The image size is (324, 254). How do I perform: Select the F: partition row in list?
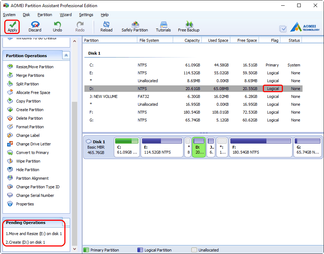click(x=193, y=112)
